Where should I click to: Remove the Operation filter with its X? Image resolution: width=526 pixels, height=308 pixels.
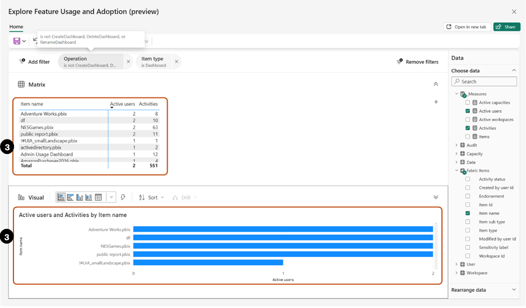point(128,62)
